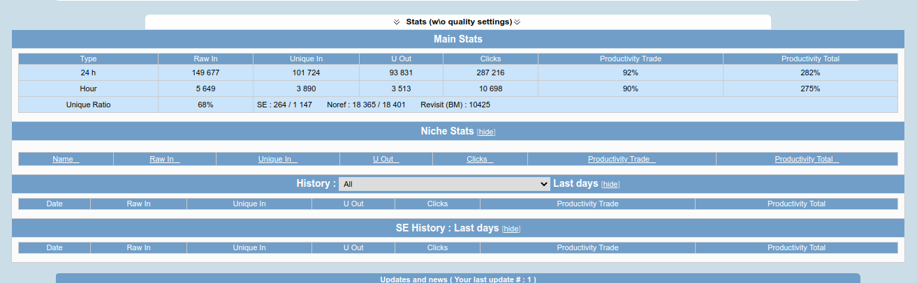The height and width of the screenshot is (283, 917).
Task: Select the 24 h U Out value 93 831
Action: tap(401, 72)
